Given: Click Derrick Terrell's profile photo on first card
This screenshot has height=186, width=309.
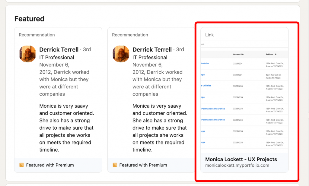Looking at the screenshot, I should (27, 54).
